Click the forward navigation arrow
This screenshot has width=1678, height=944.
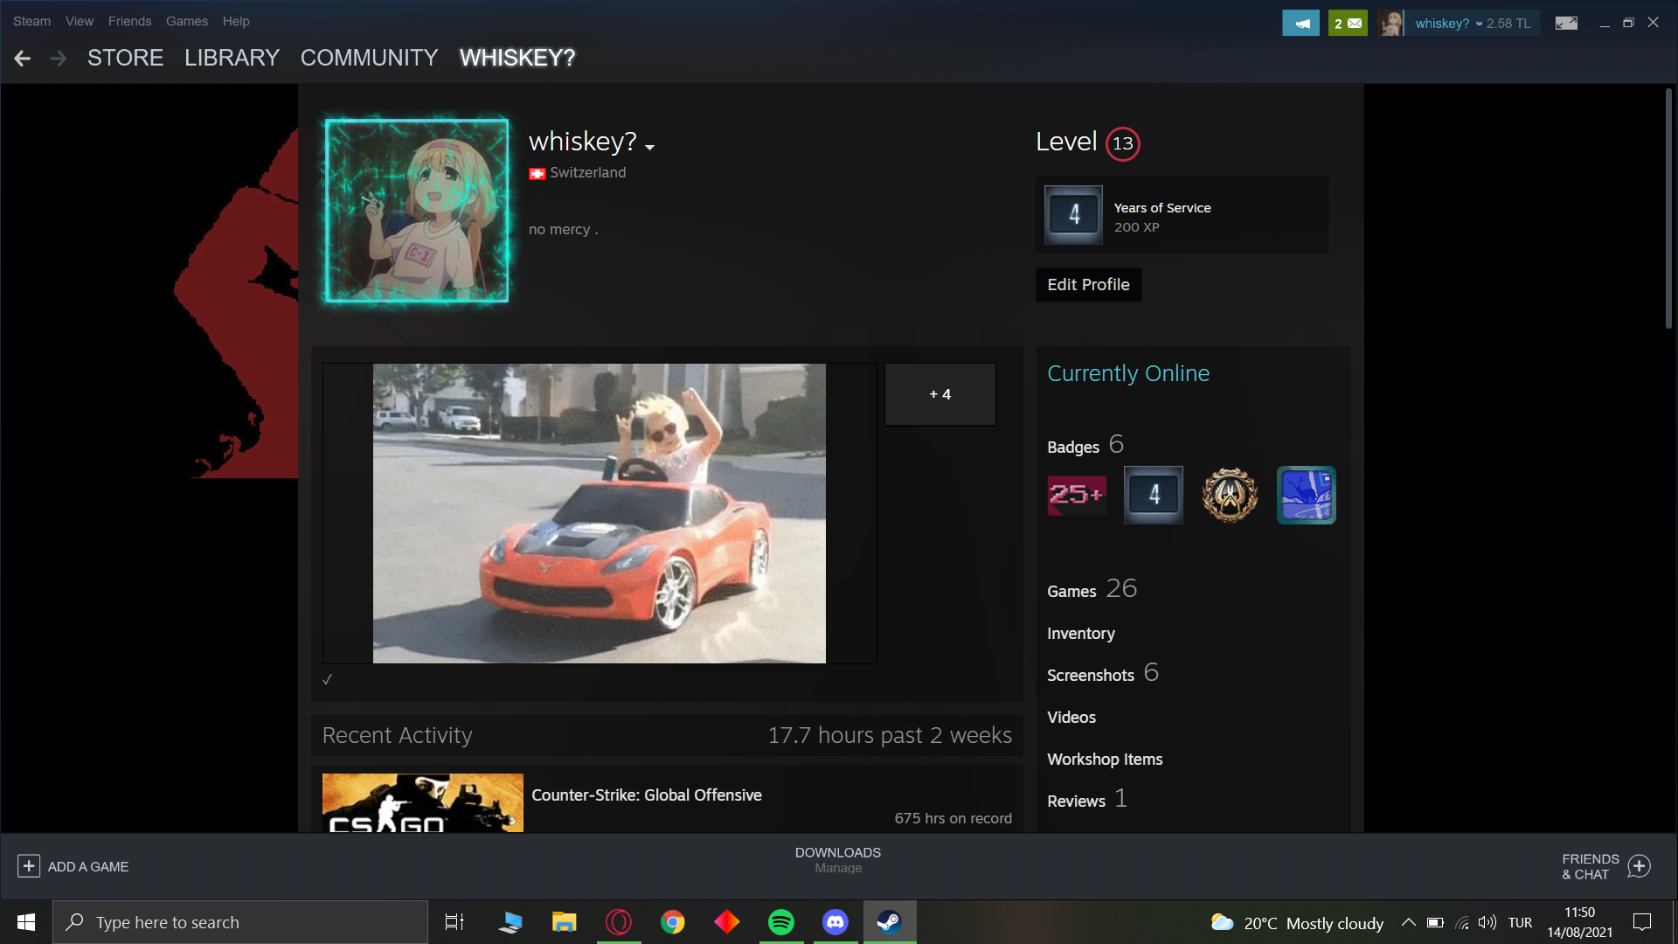[59, 59]
